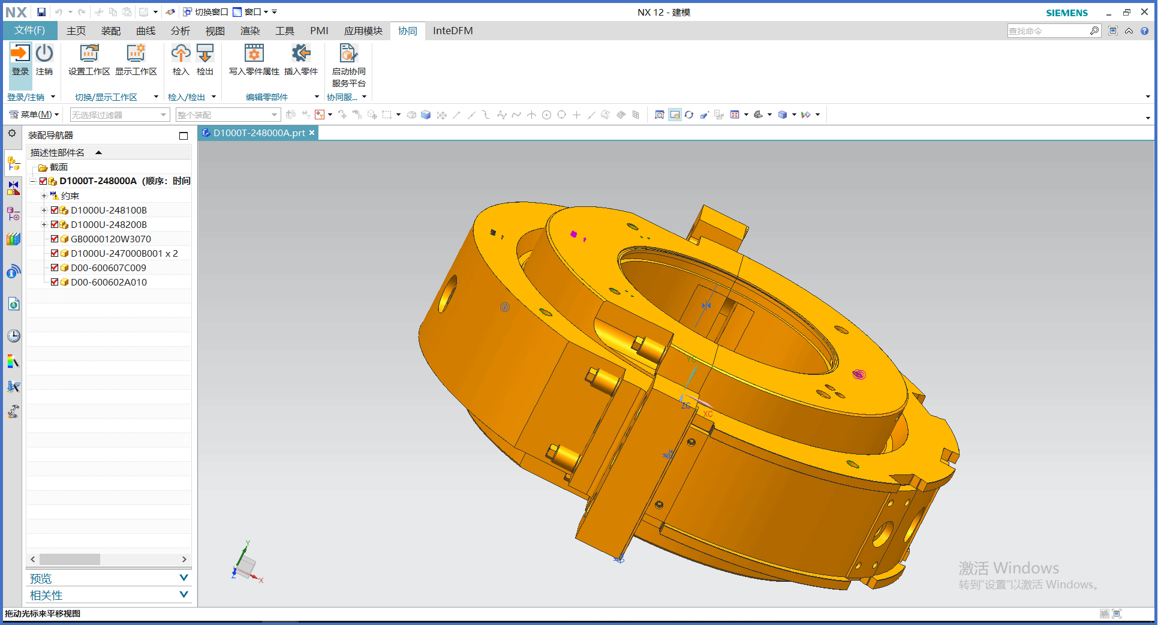Select 写入零件属性 tool
Image resolution: width=1158 pixels, height=625 pixels.
pyautogui.click(x=254, y=59)
